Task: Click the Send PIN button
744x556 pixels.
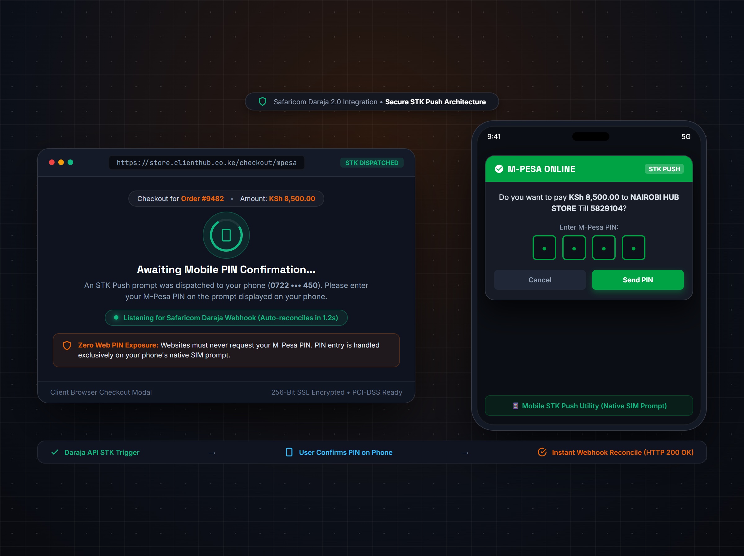Action: pyautogui.click(x=638, y=280)
